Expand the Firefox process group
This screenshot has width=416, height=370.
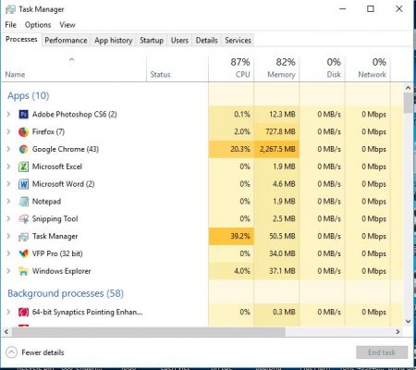click(x=8, y=132)
